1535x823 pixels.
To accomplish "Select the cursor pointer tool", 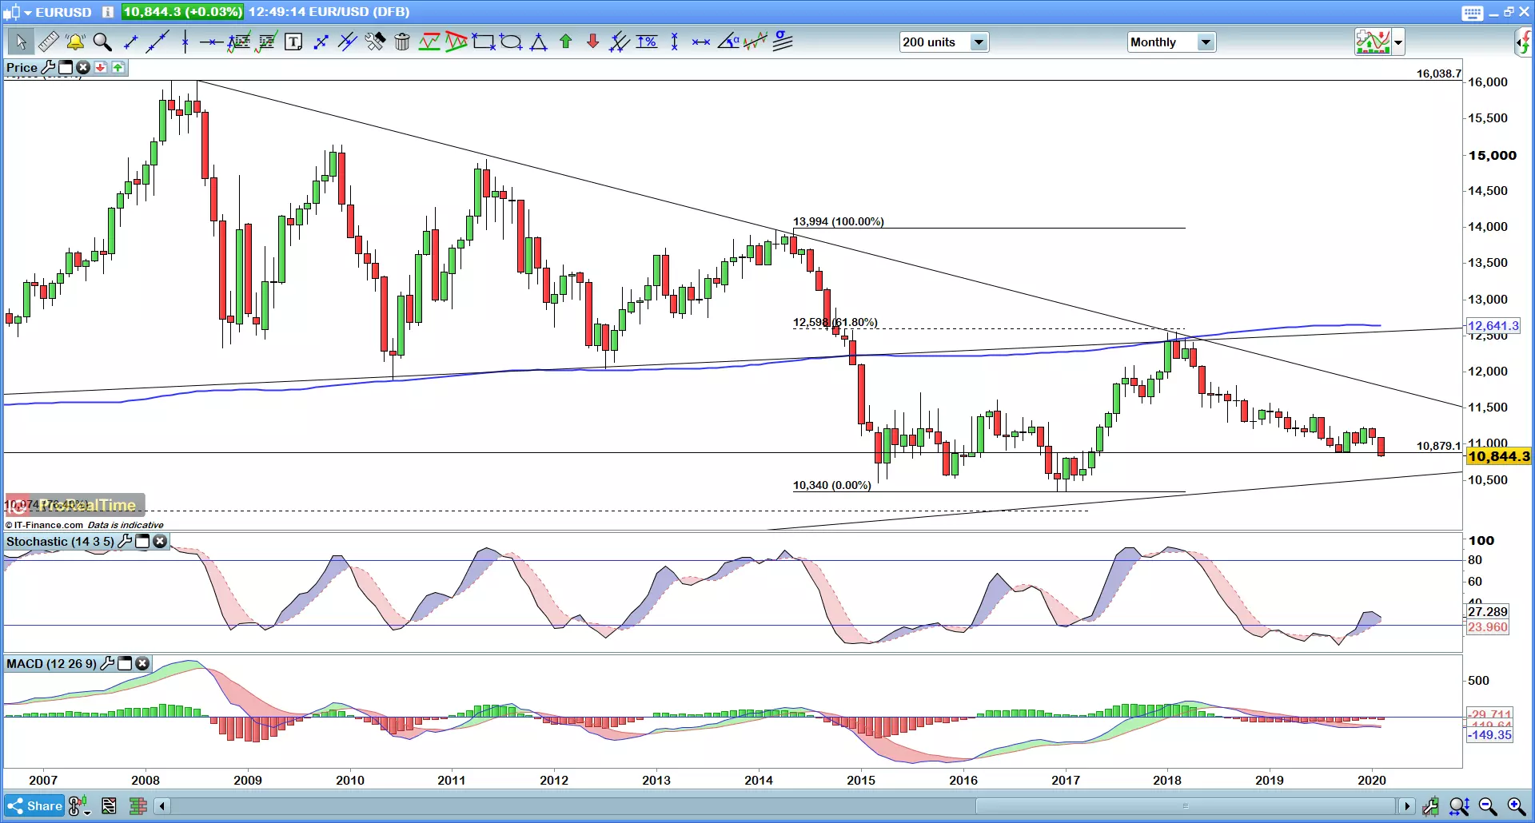I will coord(20,42).
